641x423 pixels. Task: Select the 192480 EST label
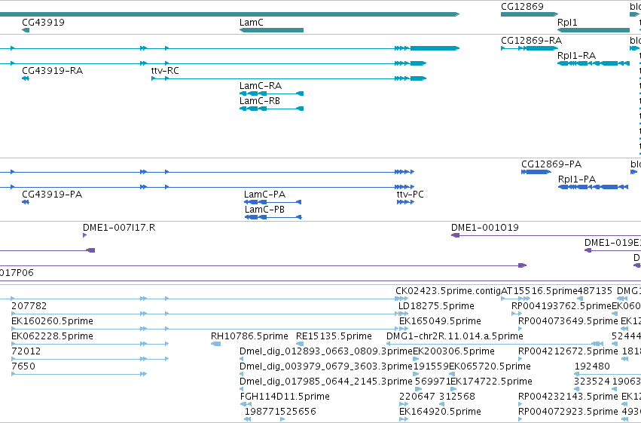pyautogui.click(x=592, y=366)
